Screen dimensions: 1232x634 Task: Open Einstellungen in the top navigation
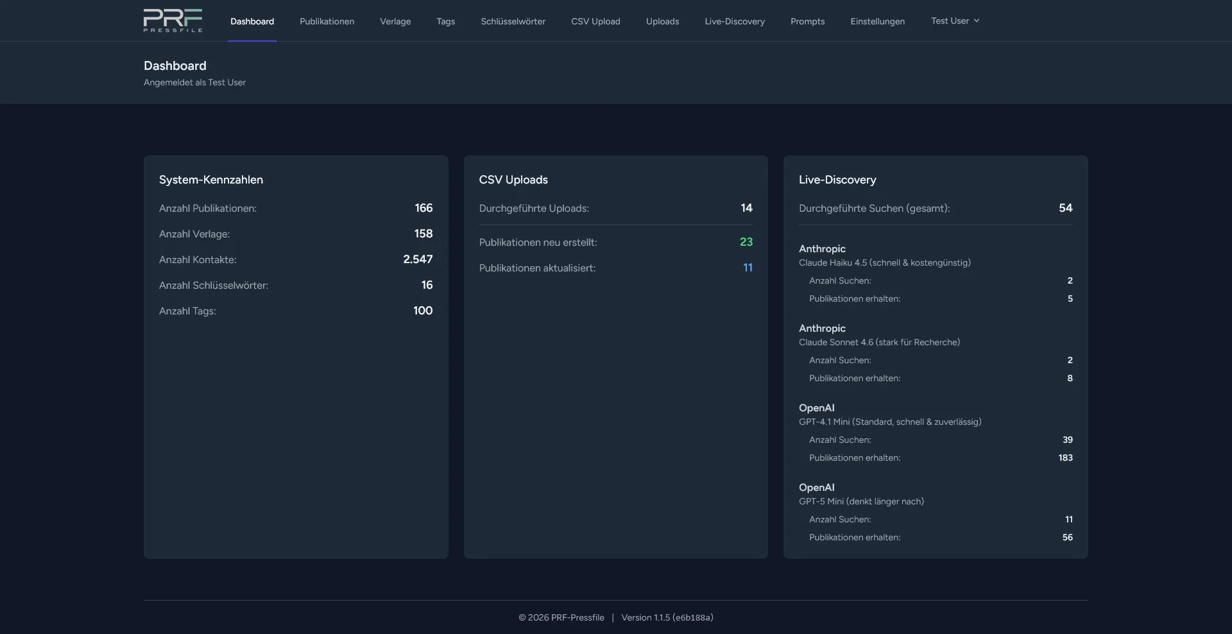877,21
